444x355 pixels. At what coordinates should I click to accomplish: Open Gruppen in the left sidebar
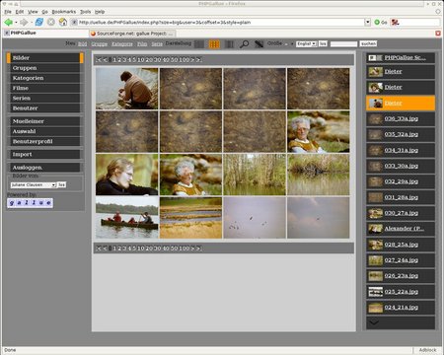pos(43,68)
